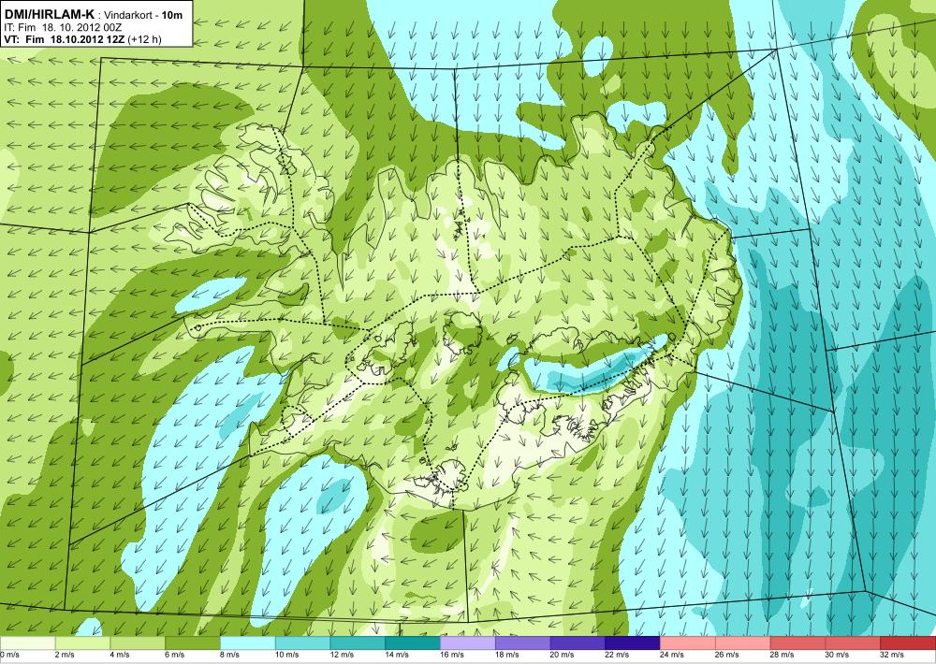Pick the purple swatch between 18 and 20 m/s
The width and height of the screenshot is (936, 664).
(521, 642)
